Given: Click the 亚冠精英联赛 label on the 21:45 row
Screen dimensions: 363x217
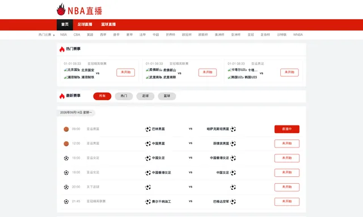Looking at the screenshot, I should point(96,201).
